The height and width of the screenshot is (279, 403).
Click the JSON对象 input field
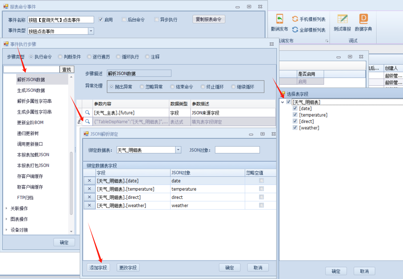point(237,150)
